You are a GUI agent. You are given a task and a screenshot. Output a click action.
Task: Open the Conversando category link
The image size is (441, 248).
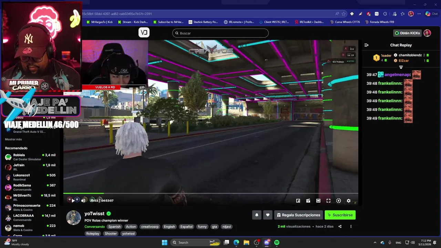click(94, 227)
